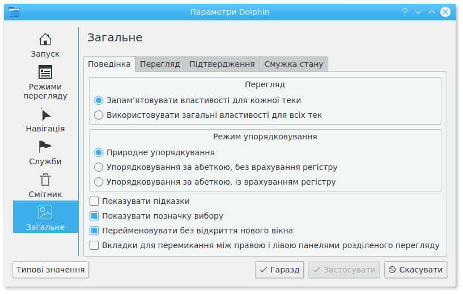
Task: Enable Показувати підказки checkbox
Action: (x=95, y=201)
